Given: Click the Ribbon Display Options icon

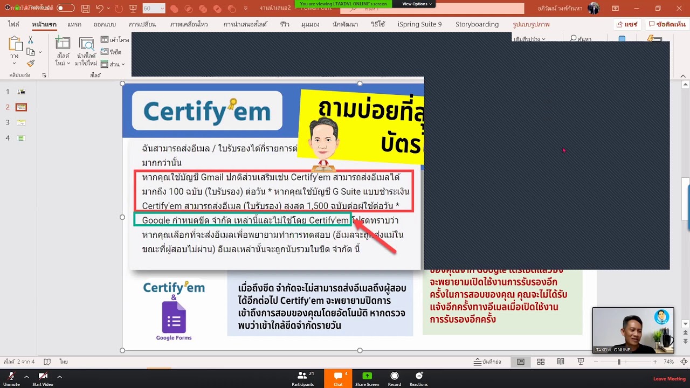Looking at the screenshot, I should pos(615,9).
